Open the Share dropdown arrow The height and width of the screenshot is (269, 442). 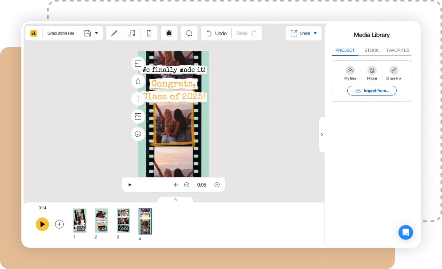pyautogui.click(x=315, y=33)
